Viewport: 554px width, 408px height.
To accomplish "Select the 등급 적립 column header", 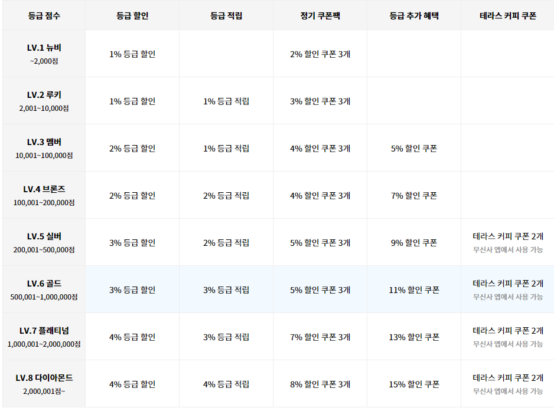I will [226, 15].
